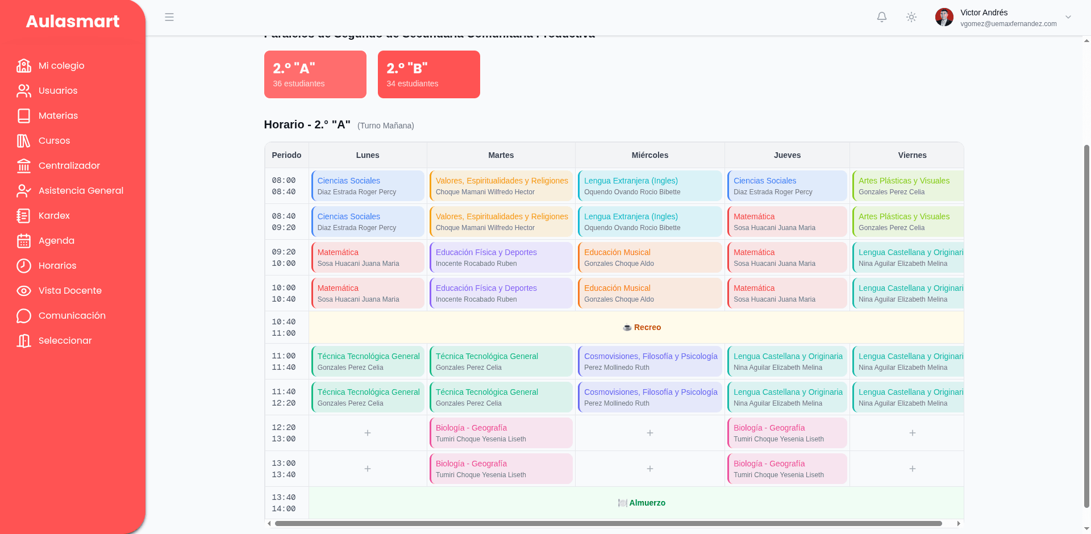Image resolution: width=1091 pixels, height=534 pixels.
Task: Click the Usuarios people icon
Action: 24,91
